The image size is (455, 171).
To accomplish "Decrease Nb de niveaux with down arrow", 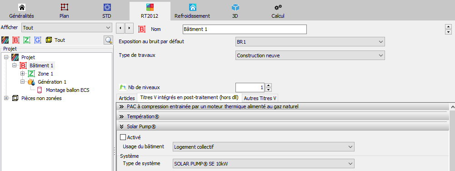I will [269, 90].
